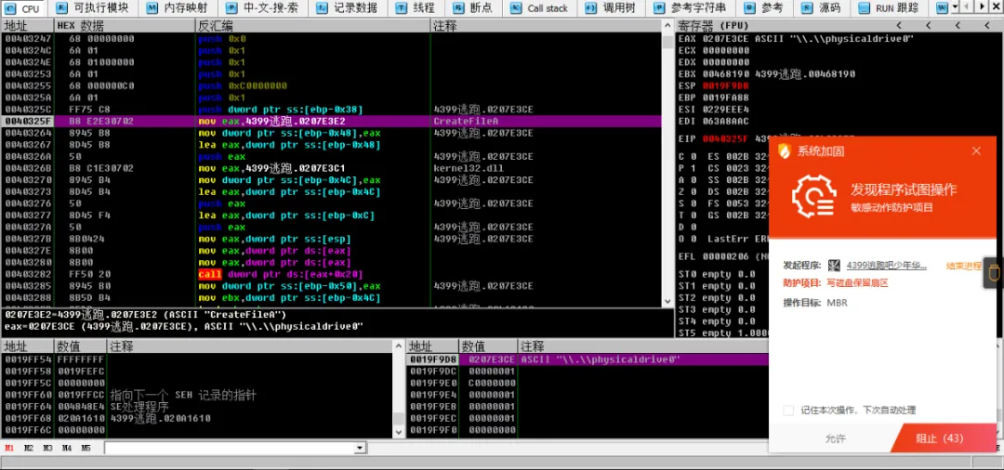Click the 调用树 tab icon
This screenshot has height=470, width=1004.
coord(591,9)
